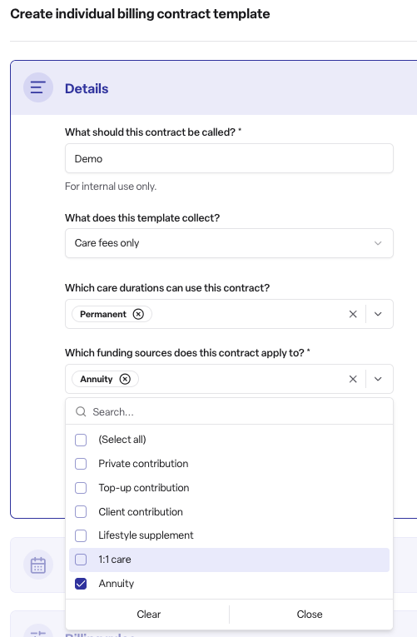Clear all selected funding sources
This screenshot has height=637, width=417.
(353, 379)
